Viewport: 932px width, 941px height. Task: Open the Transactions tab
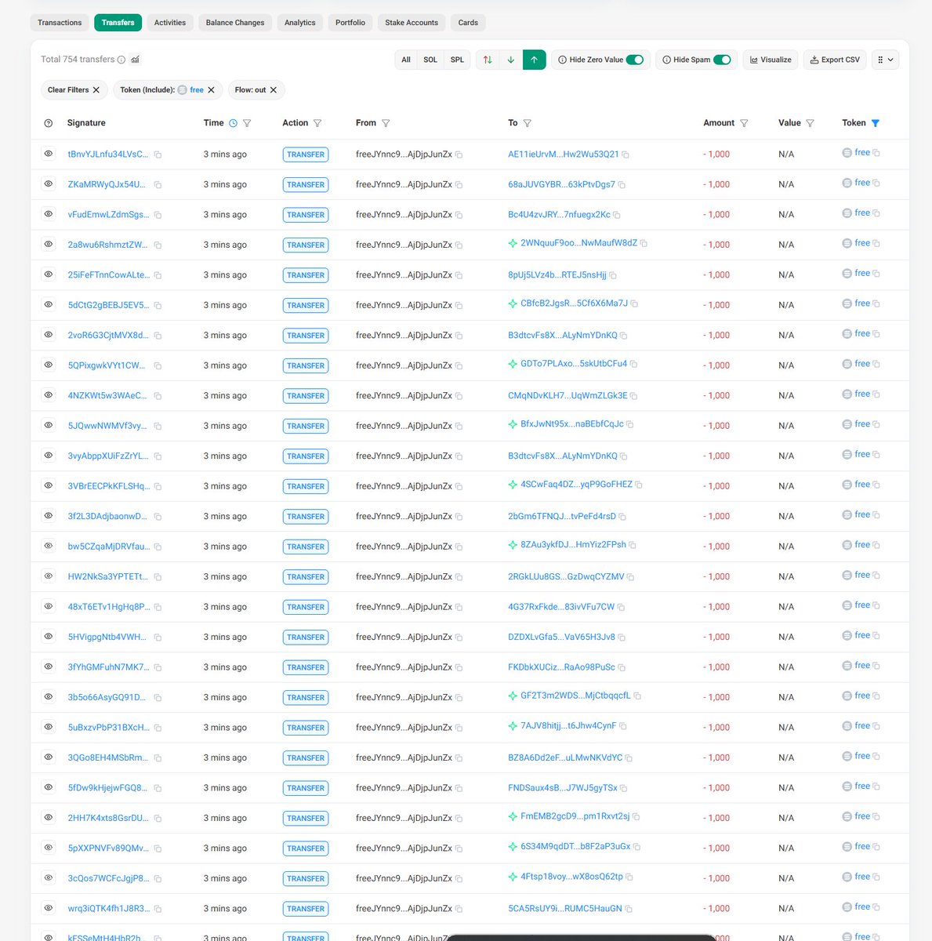pos(60,23)
